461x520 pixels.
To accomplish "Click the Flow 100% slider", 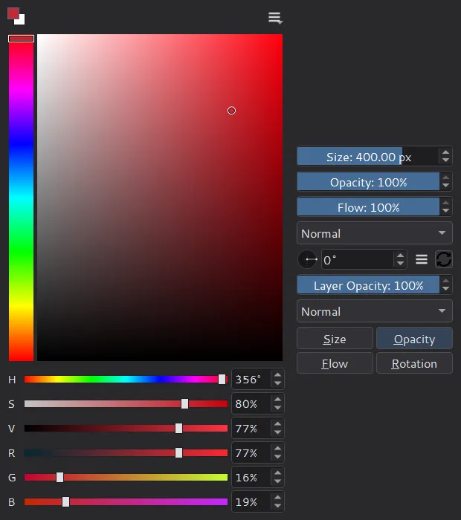I will (368, 207).
